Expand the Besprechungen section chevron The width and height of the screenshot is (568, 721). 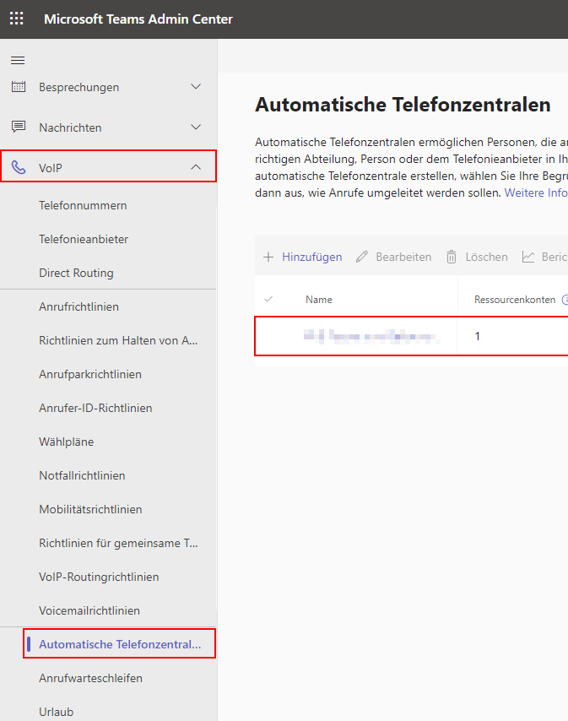pos(196,86)
